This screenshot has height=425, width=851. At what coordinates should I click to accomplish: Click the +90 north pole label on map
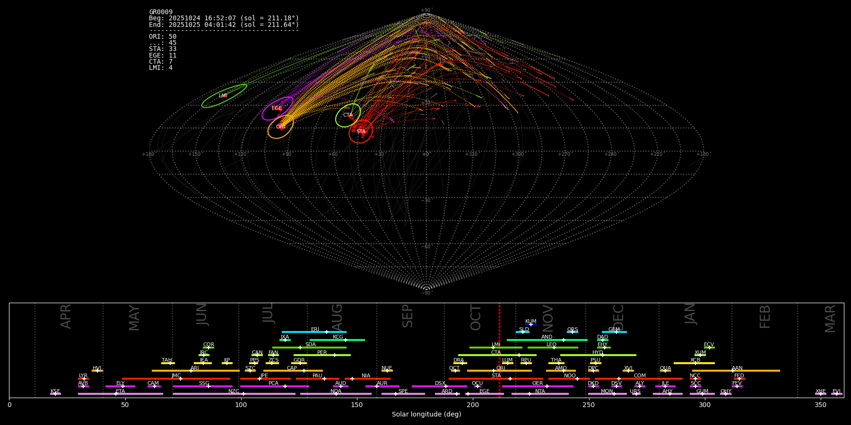pyautogui.click(x=426, y=10)
